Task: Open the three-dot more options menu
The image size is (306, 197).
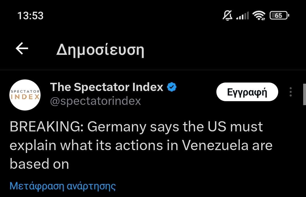Action: pos(291,92)
